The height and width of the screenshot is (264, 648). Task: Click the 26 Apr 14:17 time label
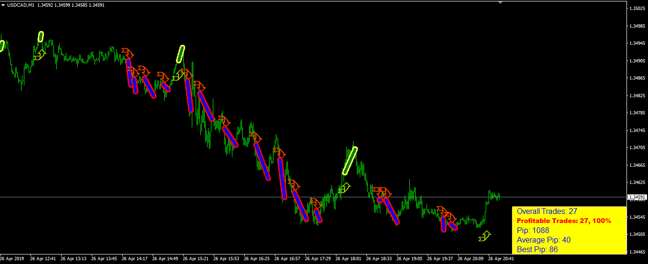[135, 259]
